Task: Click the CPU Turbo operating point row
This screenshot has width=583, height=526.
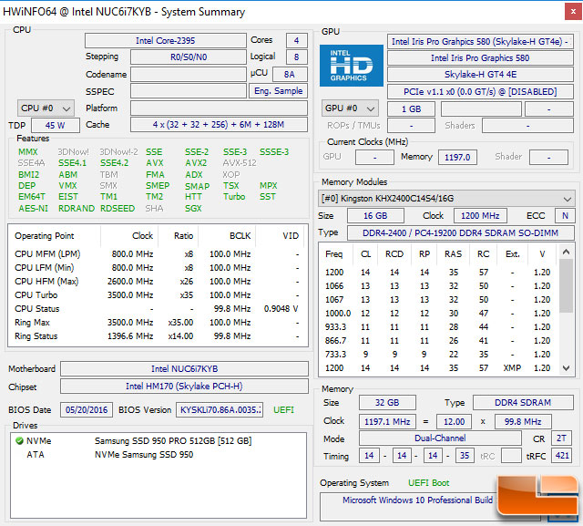Action: click(x=158, y=295)
